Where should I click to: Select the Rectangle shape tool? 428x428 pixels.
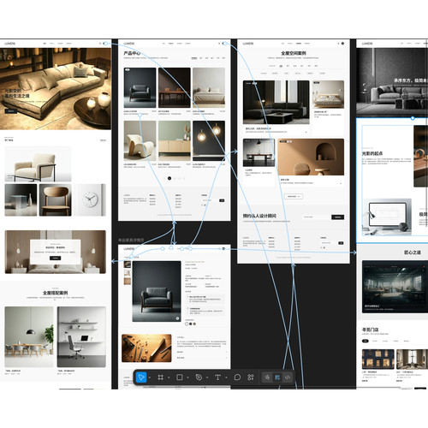(180, 377)
